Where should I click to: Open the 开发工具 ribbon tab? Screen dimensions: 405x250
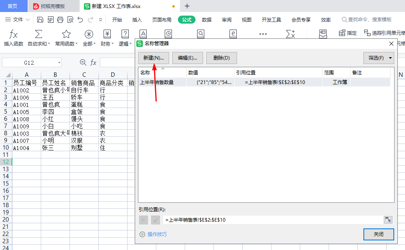pyautogui.click(x=271, y=20)
